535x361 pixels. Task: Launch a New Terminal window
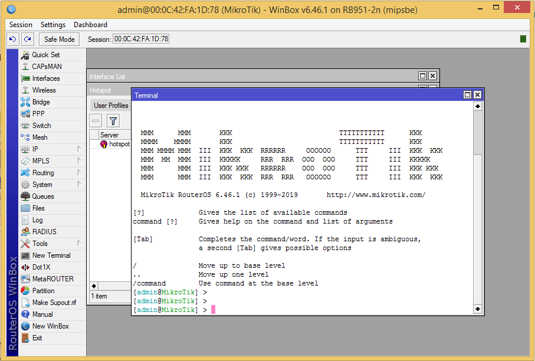(51, 255)
